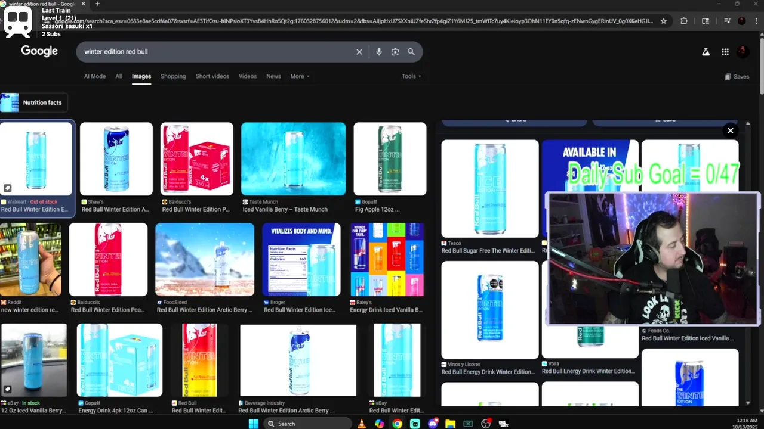Click the Chrome taskbar icon
Viewport: 764px width, 429px height.
pos(397,424)
